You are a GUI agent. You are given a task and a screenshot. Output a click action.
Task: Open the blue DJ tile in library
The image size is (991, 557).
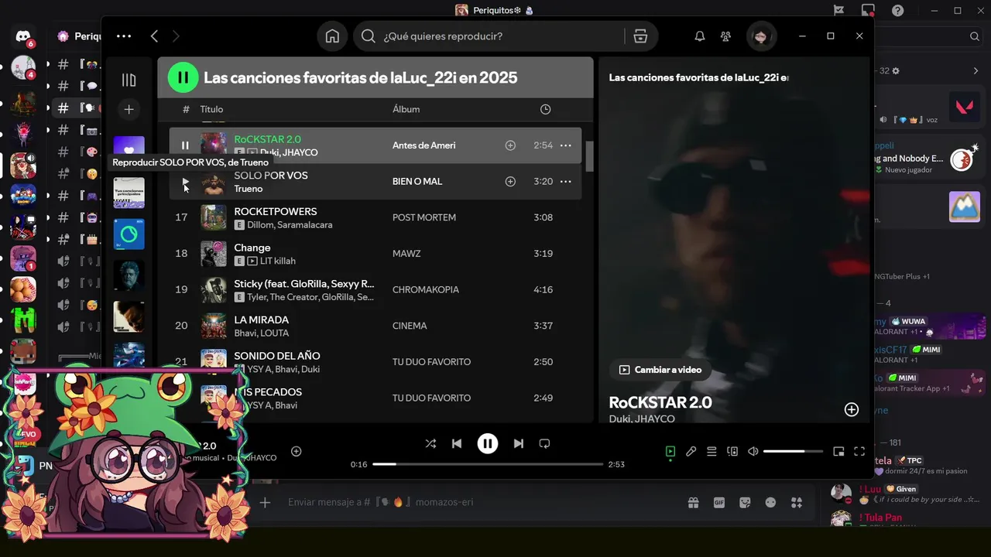click(x=129, y=234)
